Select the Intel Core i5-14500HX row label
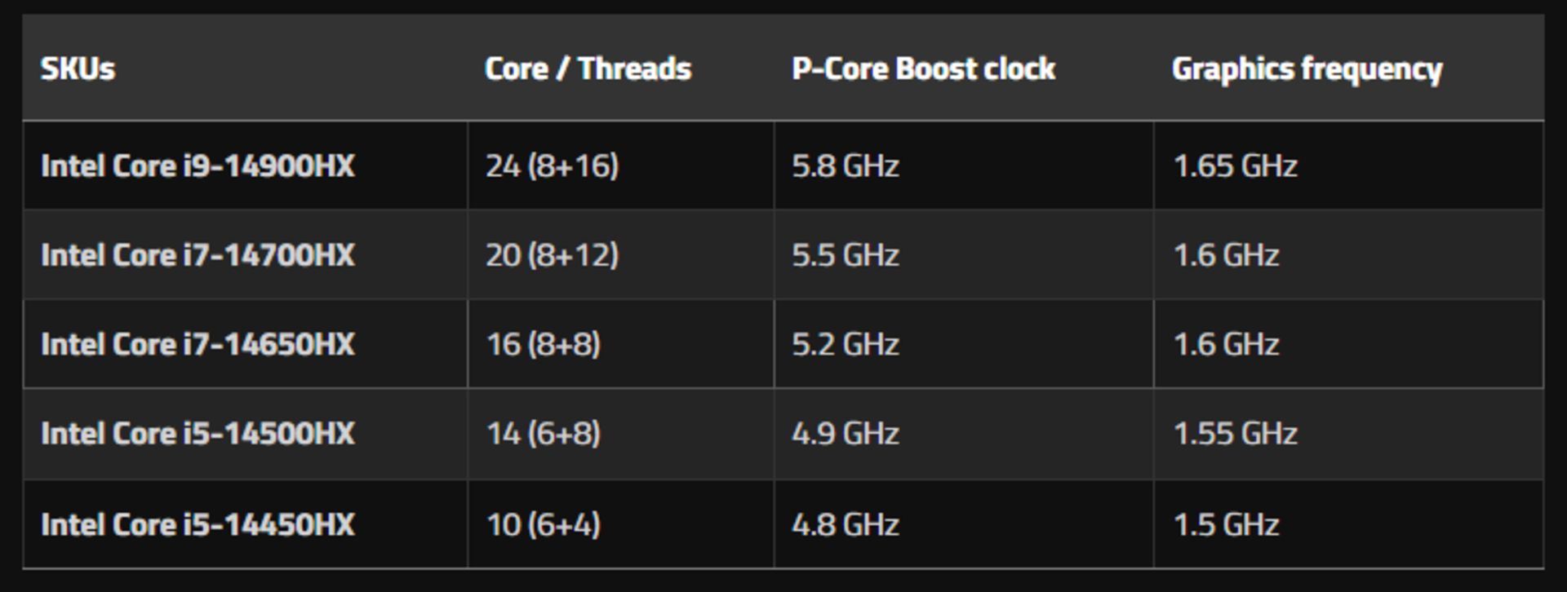This screenshot has width=1567, height=592. click(x=198, y=433)
